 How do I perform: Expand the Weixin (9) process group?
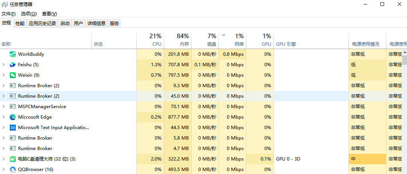tap(4, 75)
